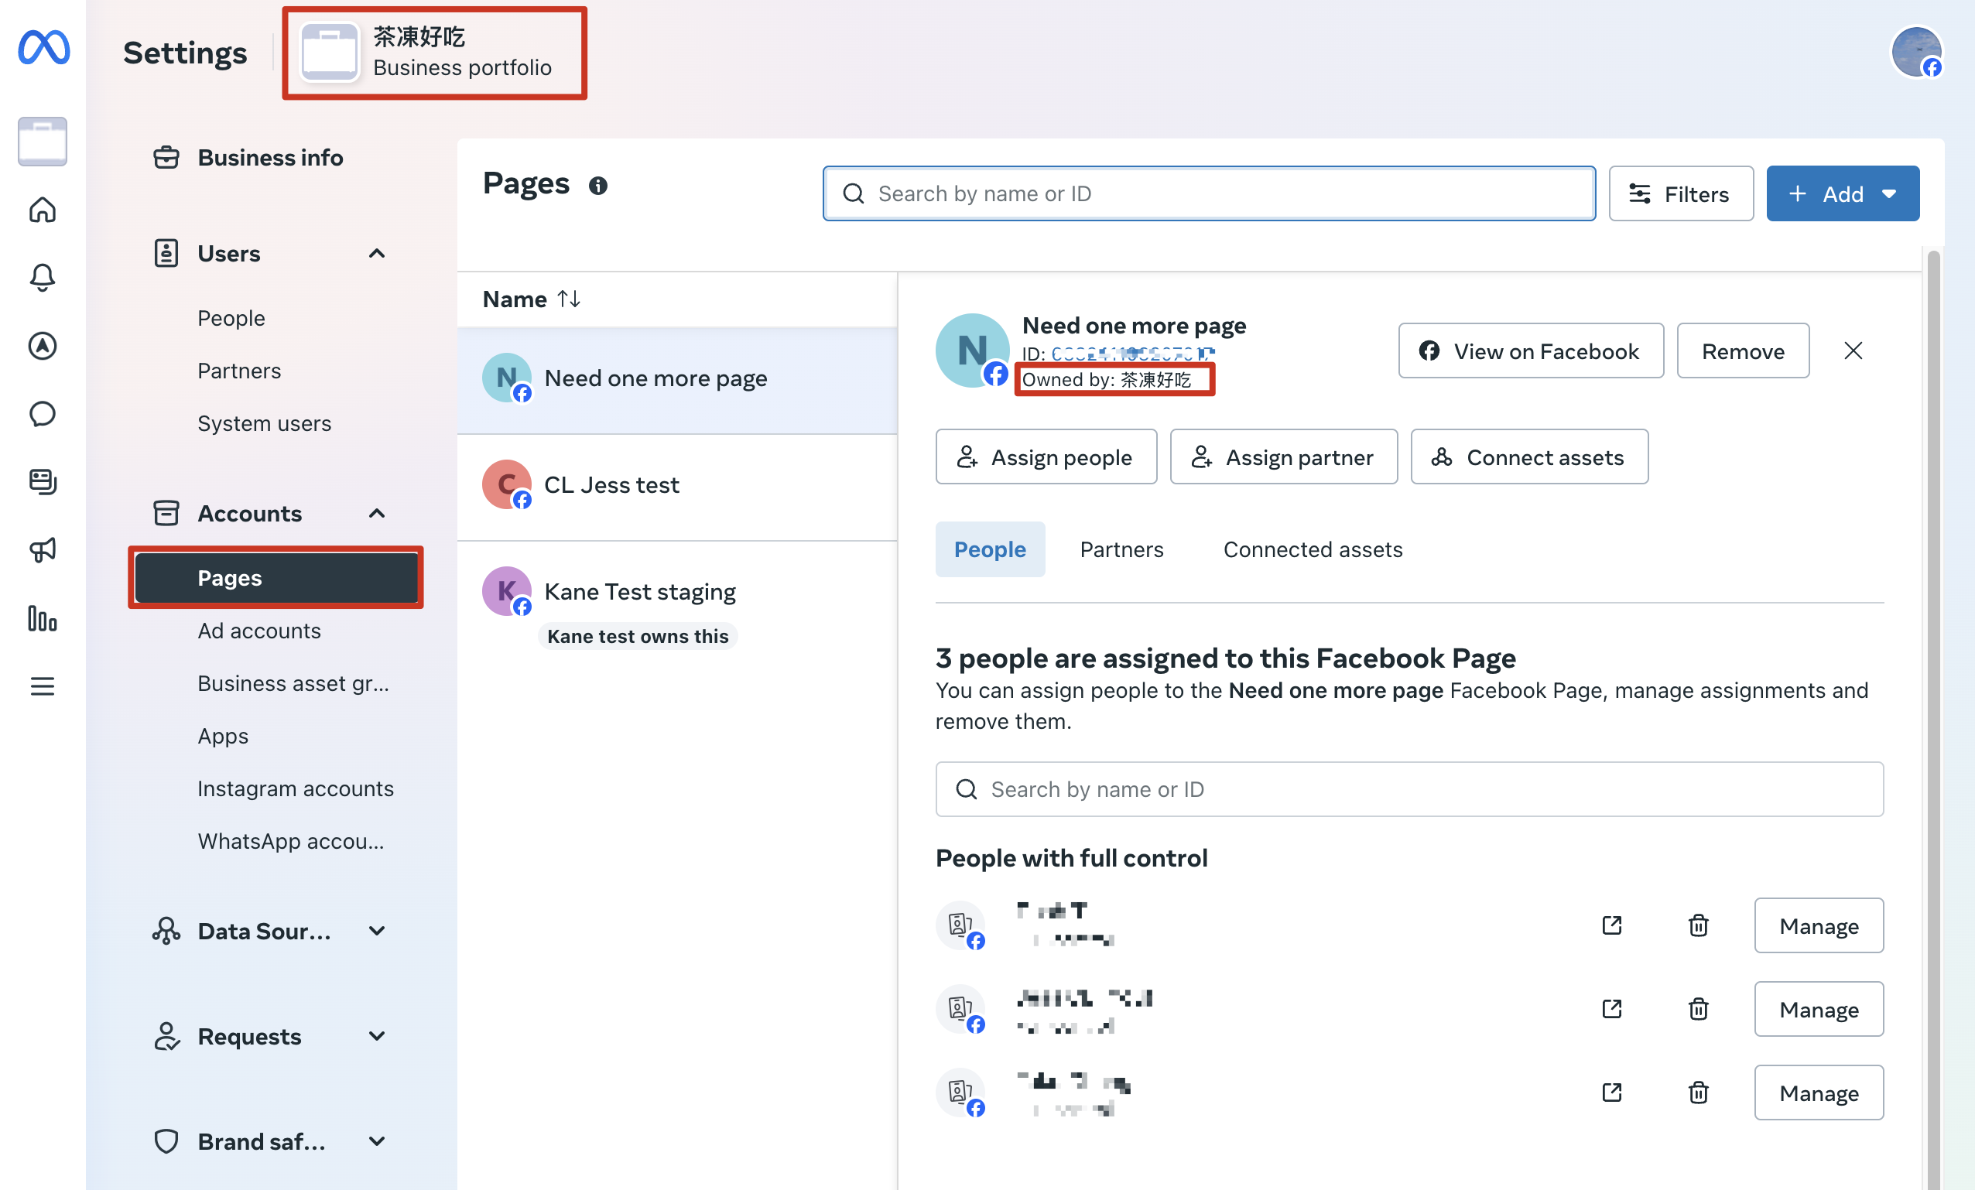Open the business portfolio icon in left rail
1975x1190 pixels.
click(43, 142)
